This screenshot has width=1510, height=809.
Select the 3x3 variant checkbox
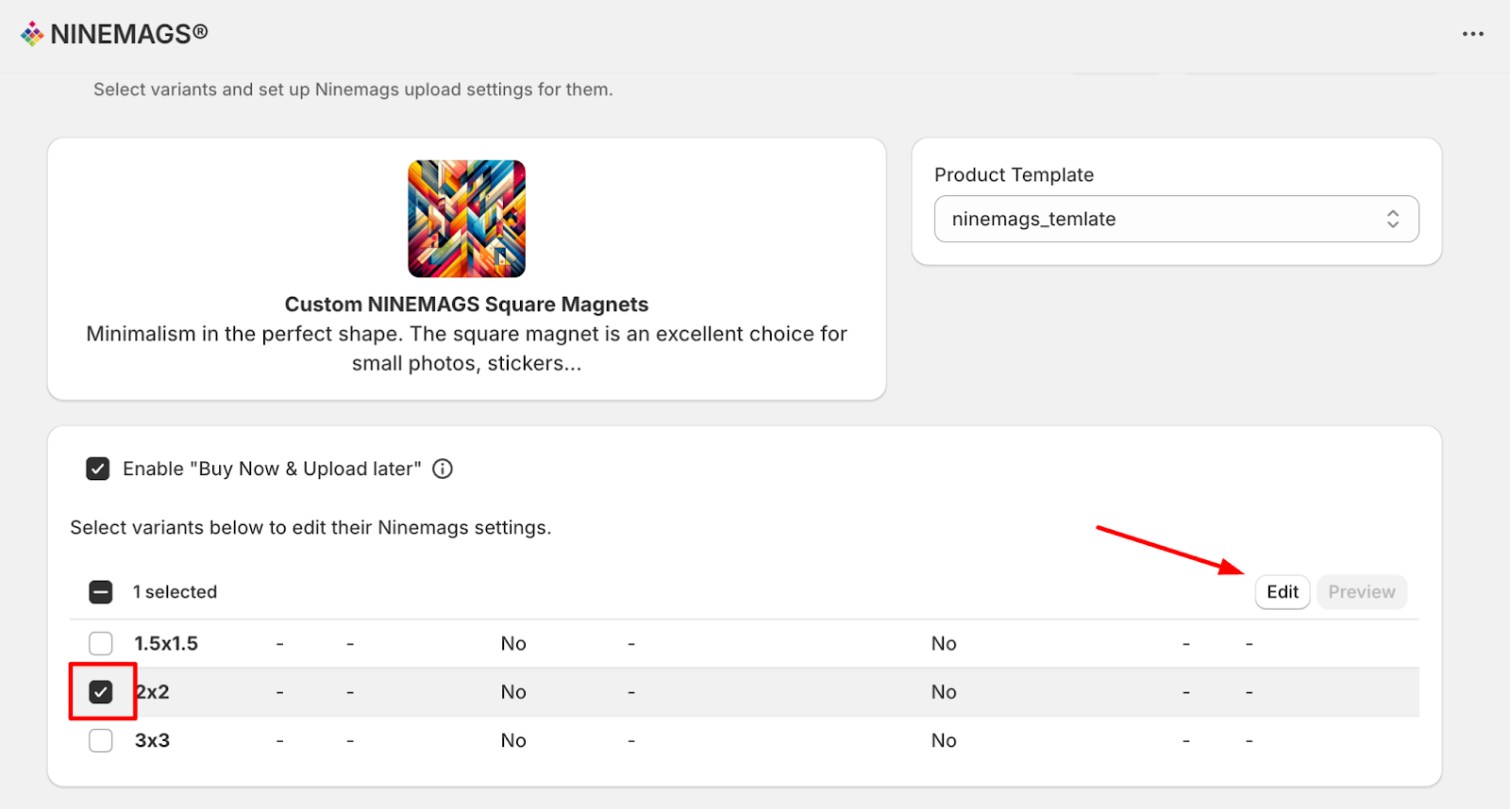[x=101, y=740]
